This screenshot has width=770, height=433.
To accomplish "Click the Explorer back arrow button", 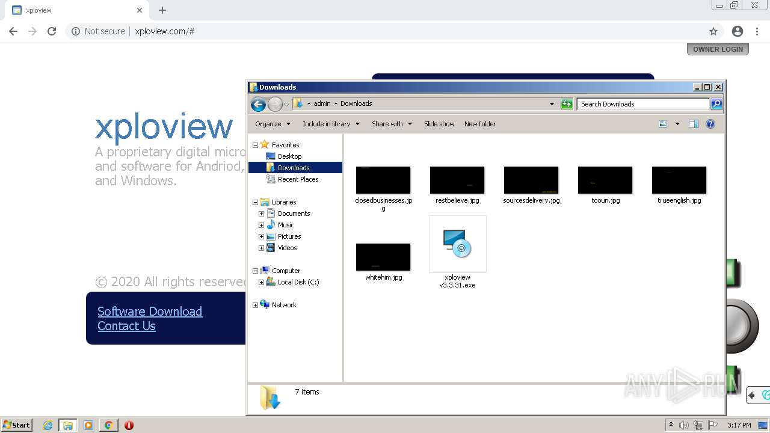I will [259, 104].
